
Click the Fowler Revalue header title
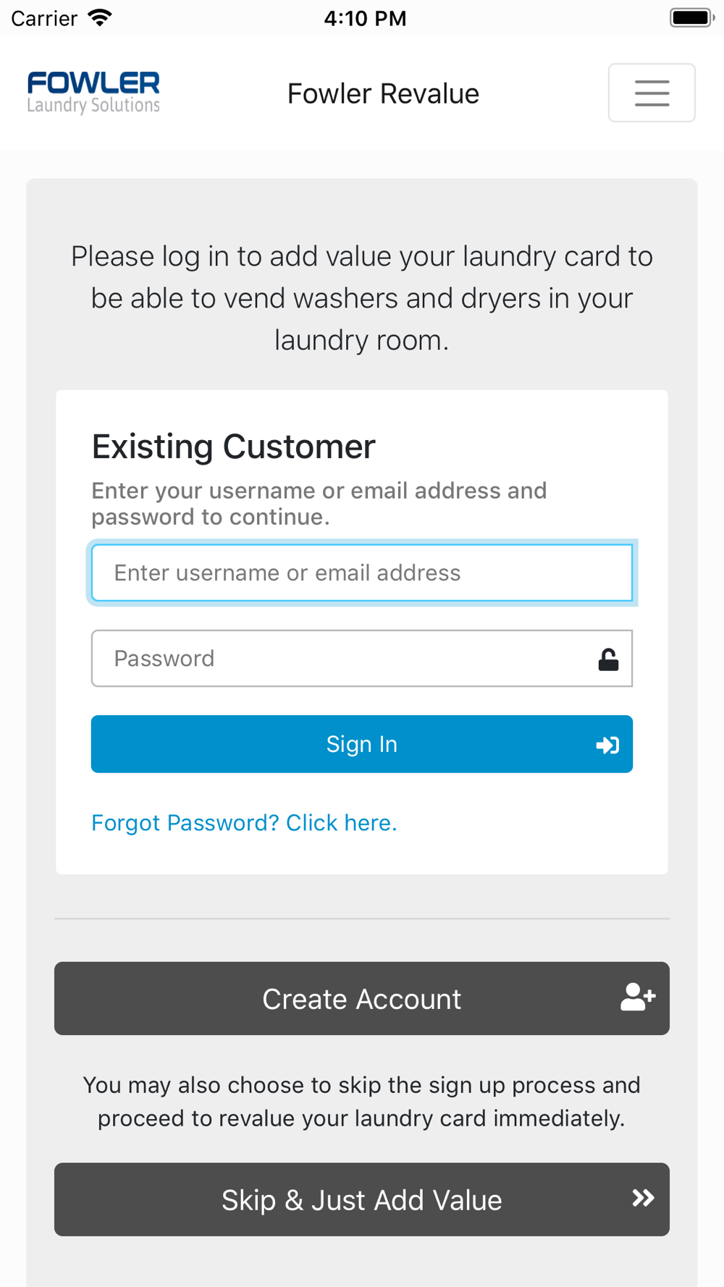point(383,93)
